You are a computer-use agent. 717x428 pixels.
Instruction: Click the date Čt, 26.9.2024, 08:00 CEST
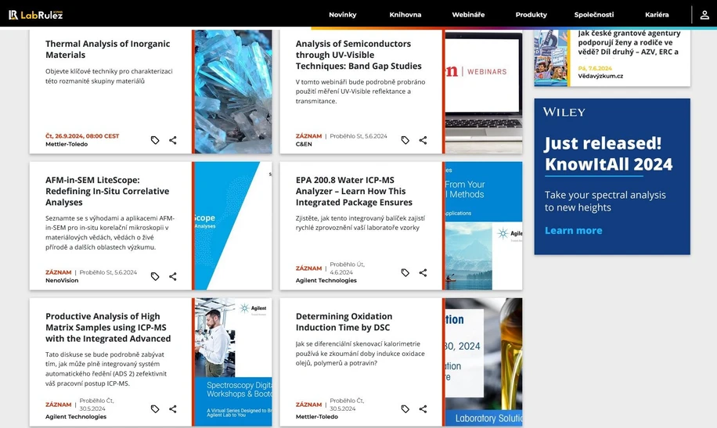click(82, 136)
